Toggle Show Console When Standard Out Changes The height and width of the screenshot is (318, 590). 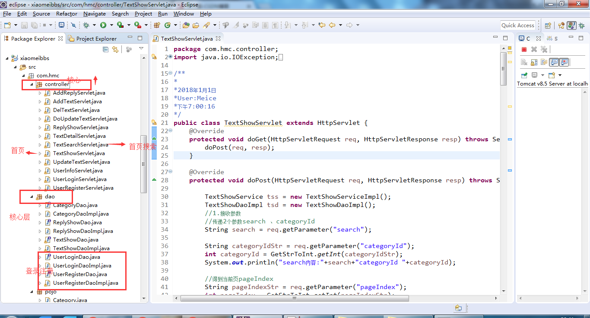coord(554,62)
